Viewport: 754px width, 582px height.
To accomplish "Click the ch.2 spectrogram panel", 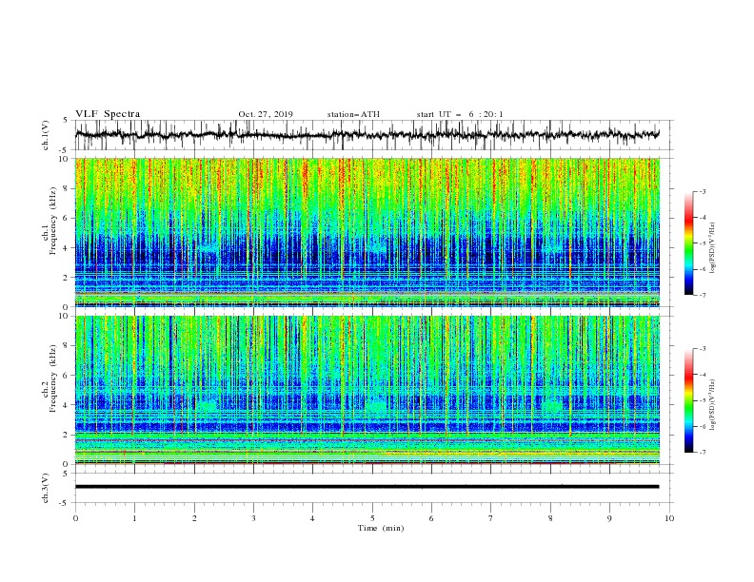I will (x=367, y=390).
